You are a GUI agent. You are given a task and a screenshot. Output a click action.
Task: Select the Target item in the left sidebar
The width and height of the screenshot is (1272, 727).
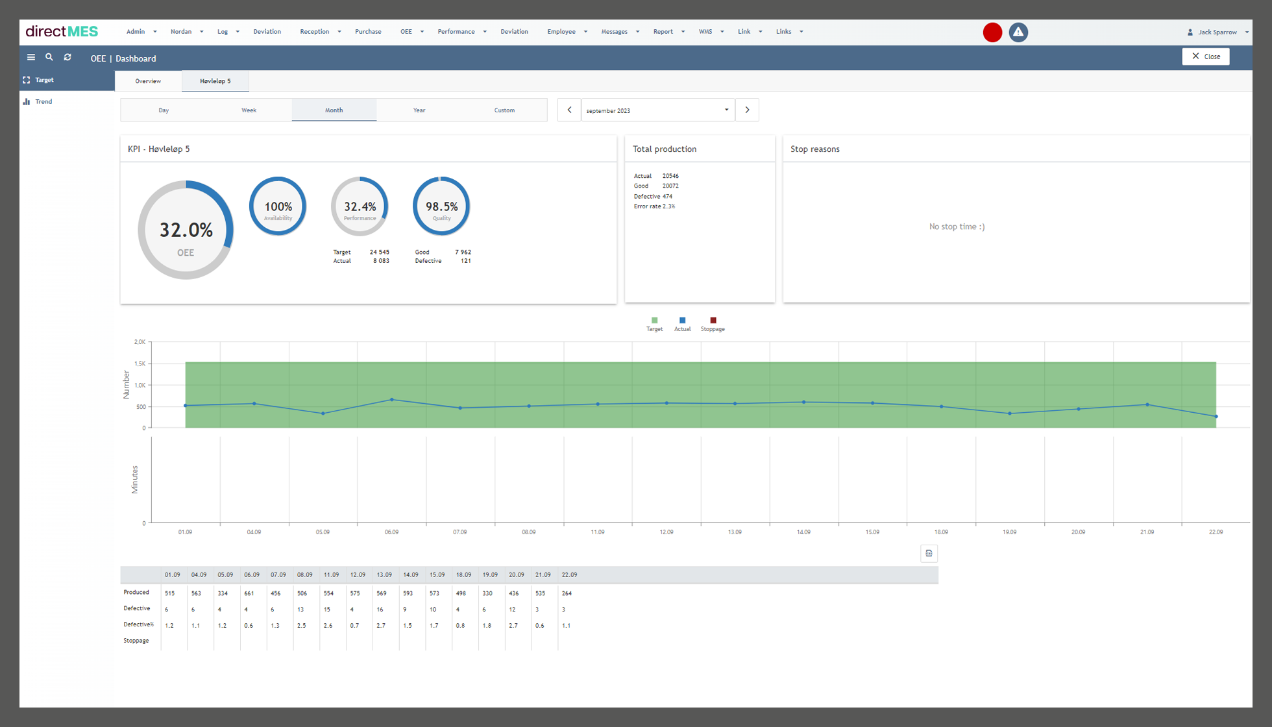[x=44, y=80]
